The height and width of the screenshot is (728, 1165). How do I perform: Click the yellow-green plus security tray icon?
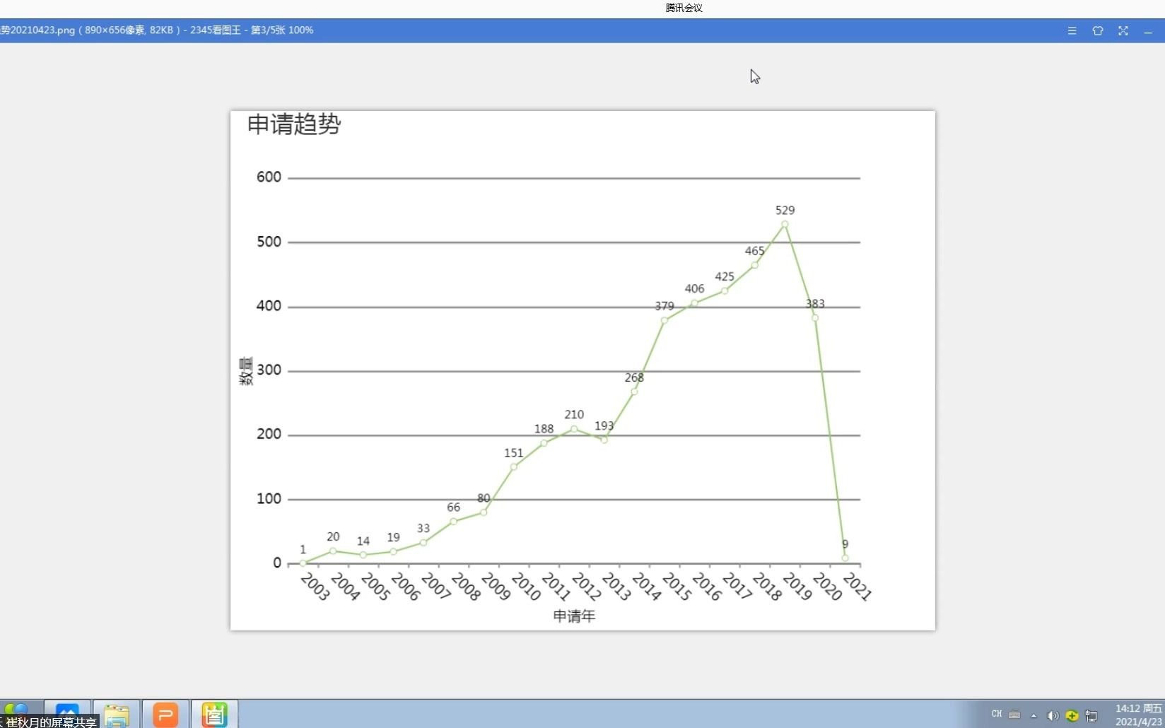pyautogui.click(x=1072, y=715)
